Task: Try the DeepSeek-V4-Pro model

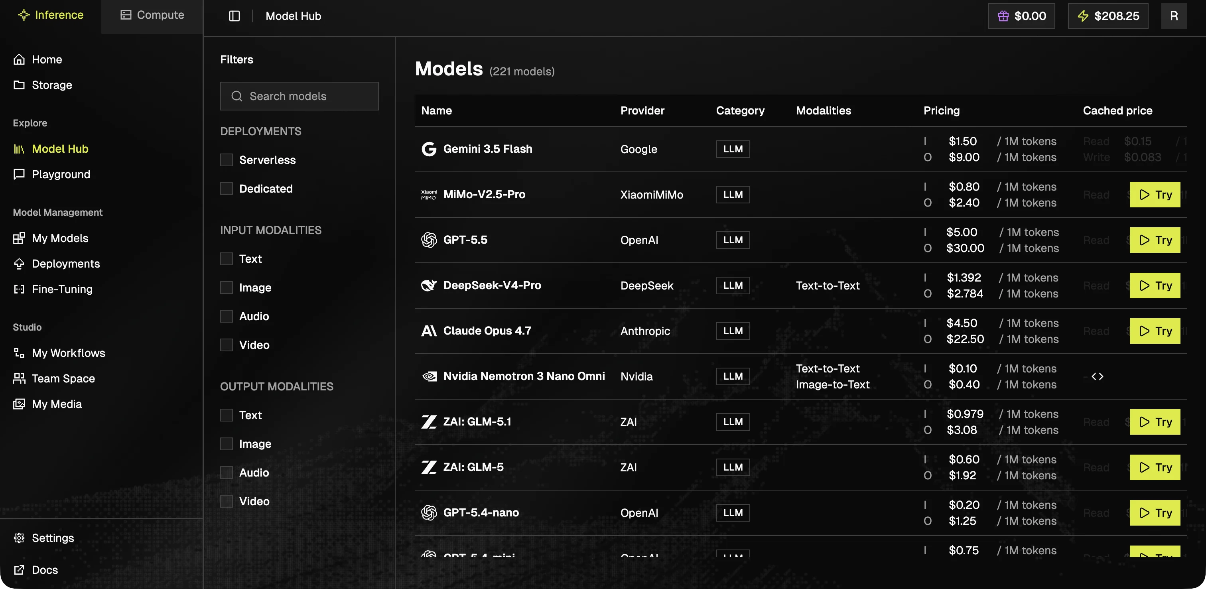Action: pos(1155,285)
